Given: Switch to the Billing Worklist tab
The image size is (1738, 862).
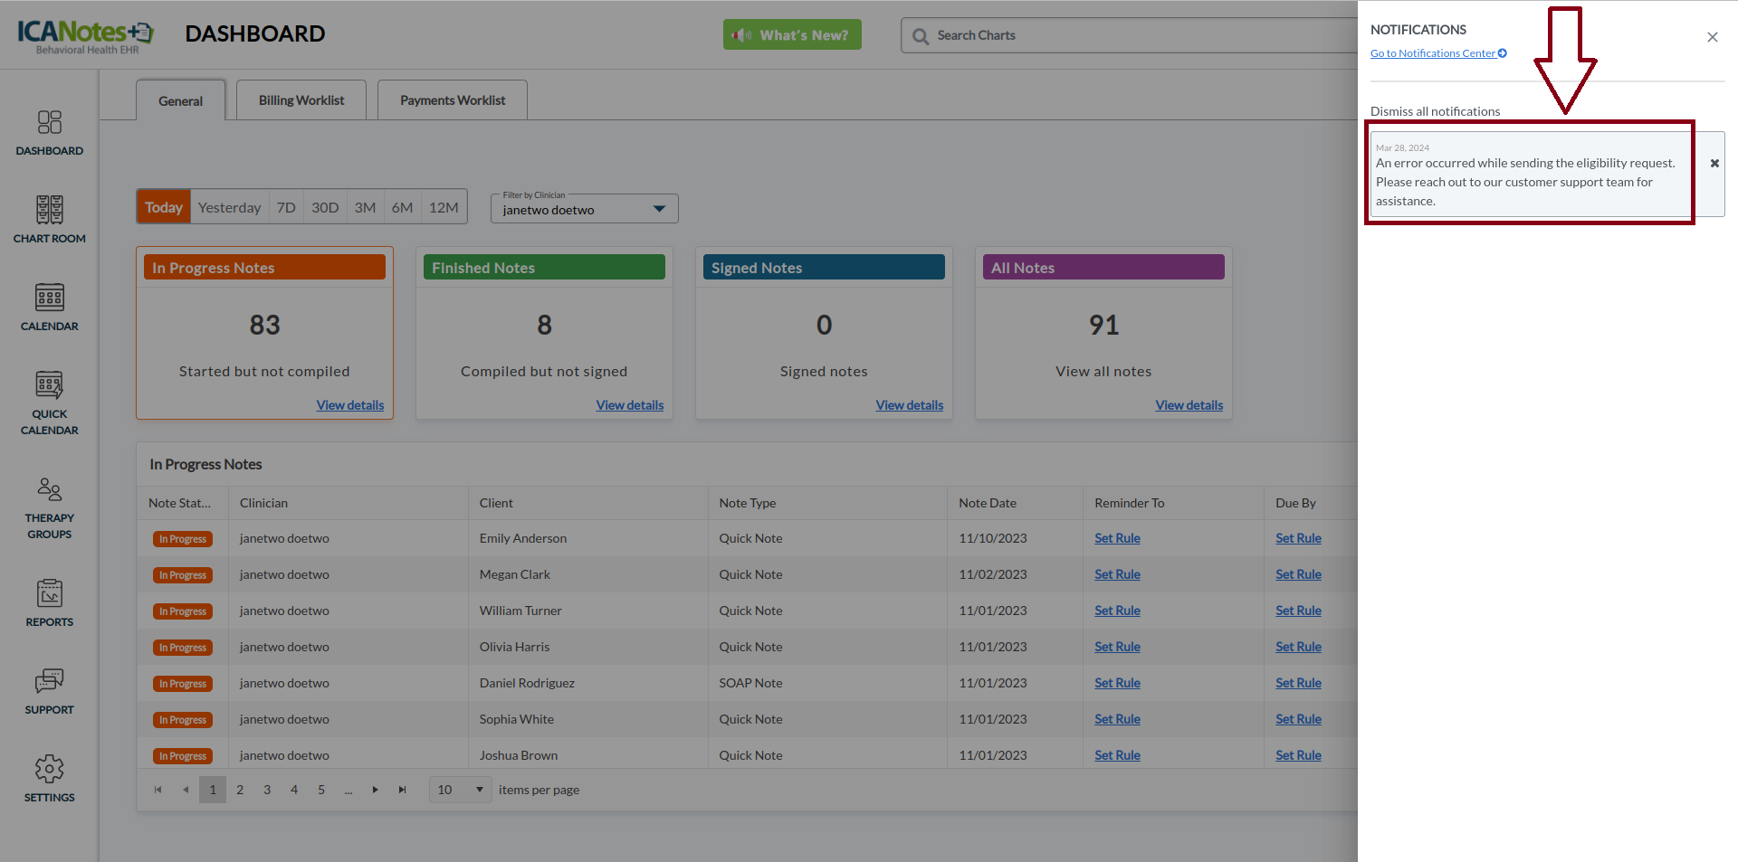Looking at the screenshot, I should tap(301, 100).
